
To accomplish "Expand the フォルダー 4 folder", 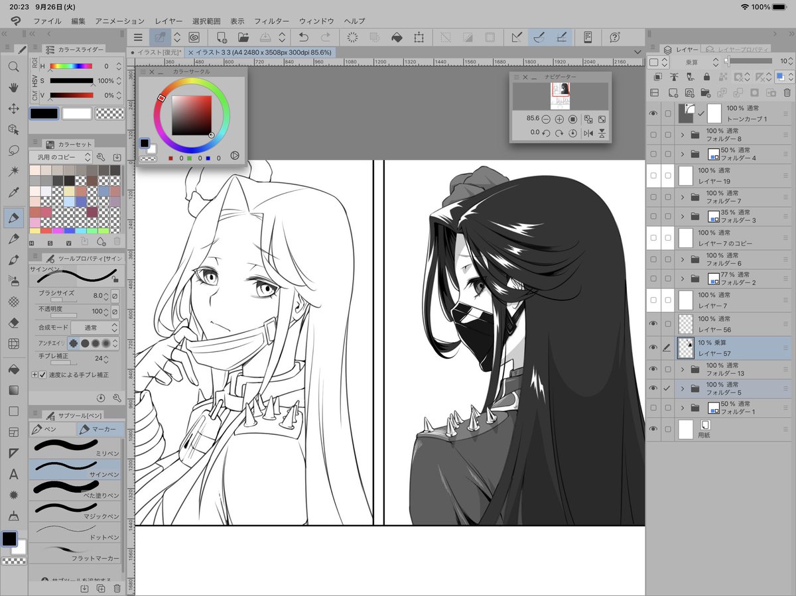I will [x=682, y=154].
